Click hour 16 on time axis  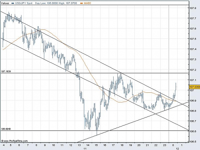tap(105, 145)
